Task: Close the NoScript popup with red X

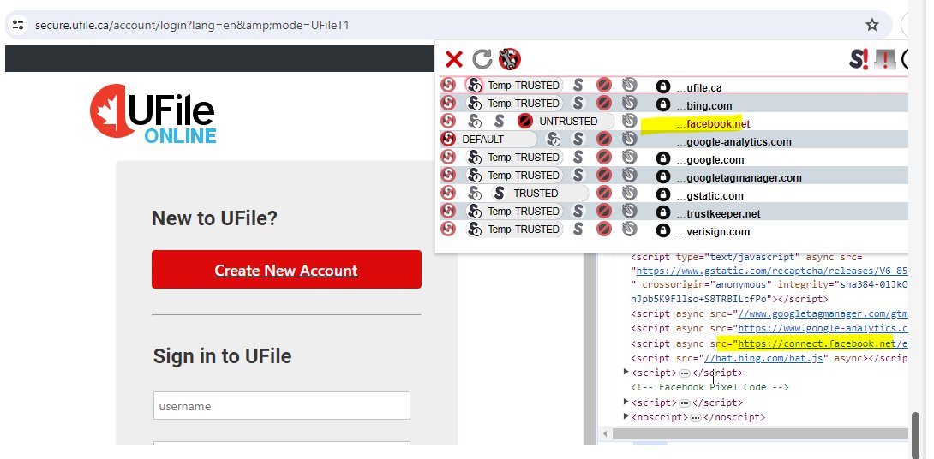Action: coord(454,60)
